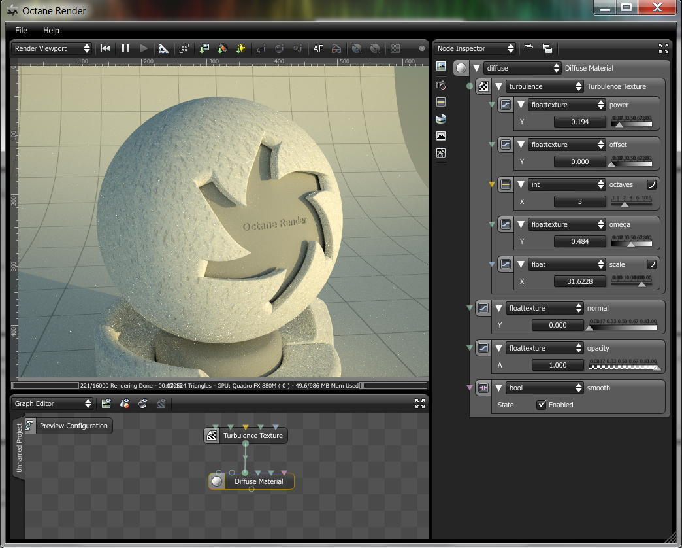The image size is (682, 548).
Task: Click the fit-to-viewport arrows icon
Action: (184, 48)
